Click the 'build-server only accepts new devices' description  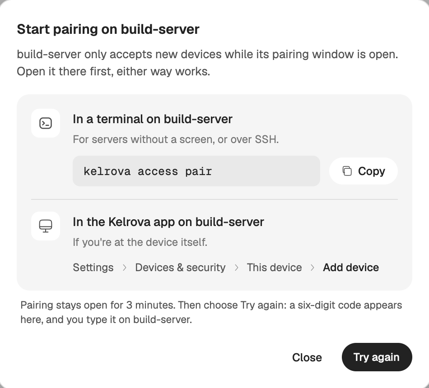pos(207,63)
